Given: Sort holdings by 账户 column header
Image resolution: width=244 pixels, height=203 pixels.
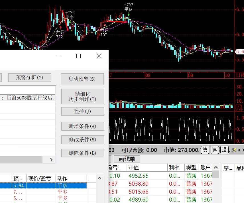Looking at the screenshot, I should pos(206,168).
